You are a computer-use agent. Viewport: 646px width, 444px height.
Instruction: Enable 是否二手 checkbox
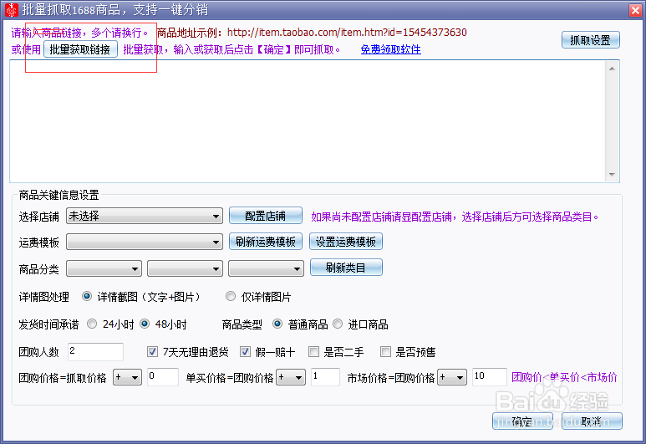pyautogui.click(x=313, y=352)
